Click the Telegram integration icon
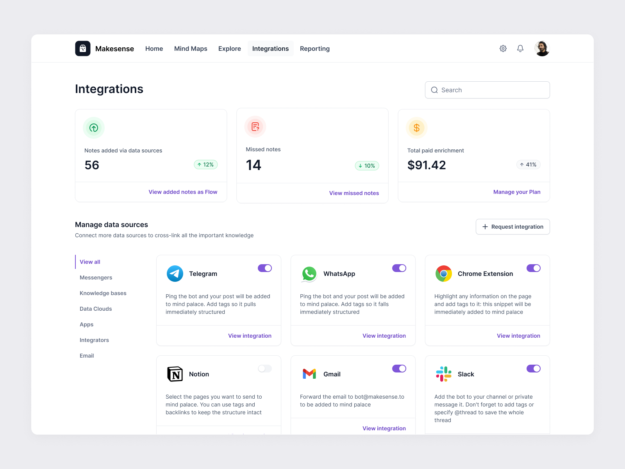625x469 pixels. click(x=175, y=274)
